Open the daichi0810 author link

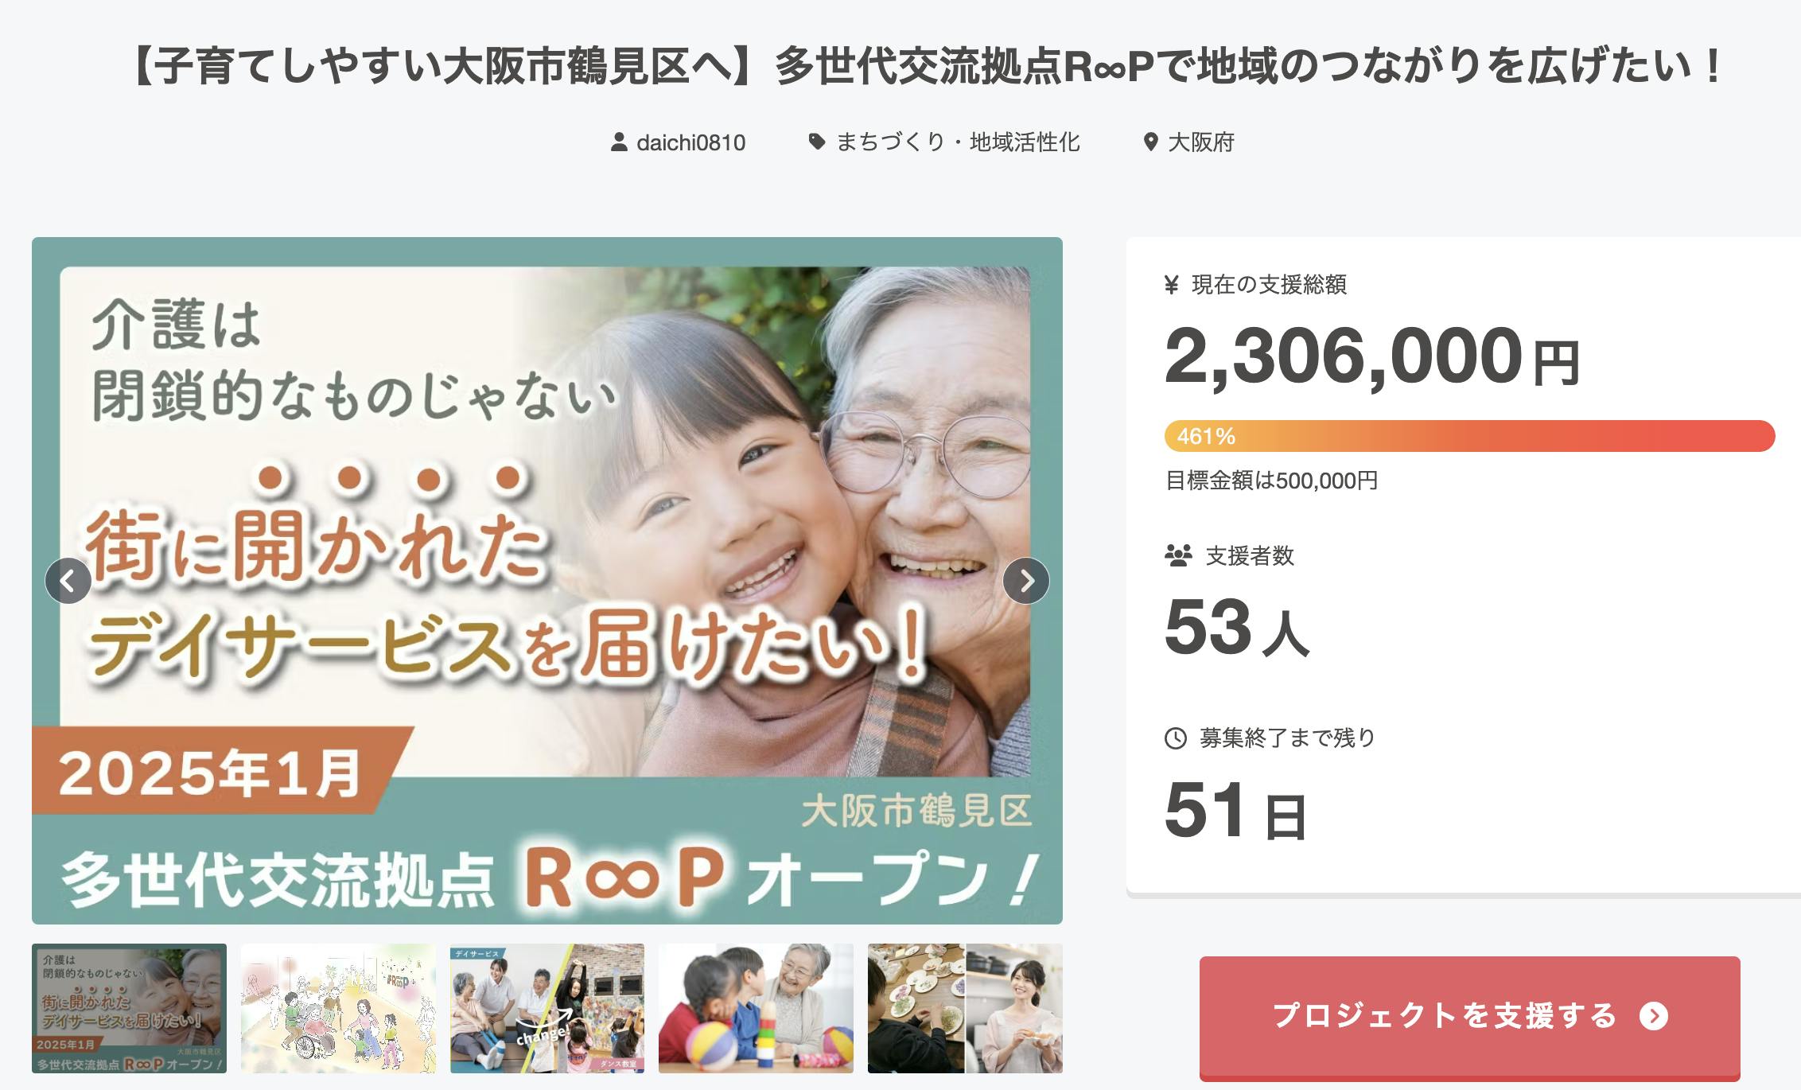pyautogui.click(x=690, y=142)
